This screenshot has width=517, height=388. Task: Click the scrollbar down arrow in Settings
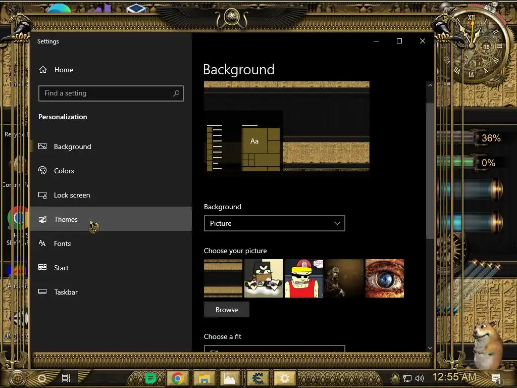pos(430,348)
